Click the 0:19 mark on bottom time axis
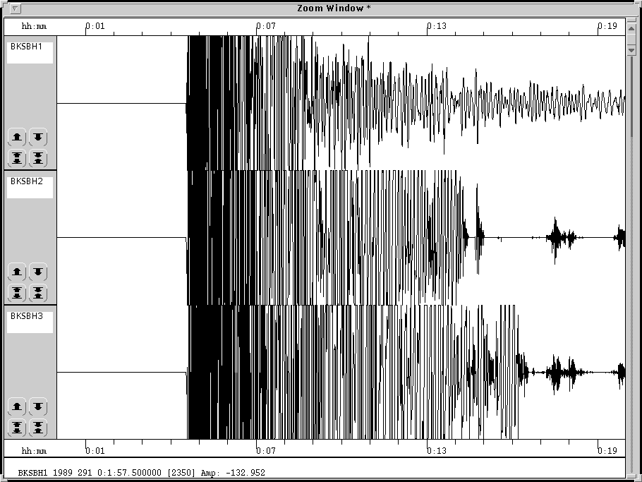This screenshot has width=642, height=482. (607, 451)
